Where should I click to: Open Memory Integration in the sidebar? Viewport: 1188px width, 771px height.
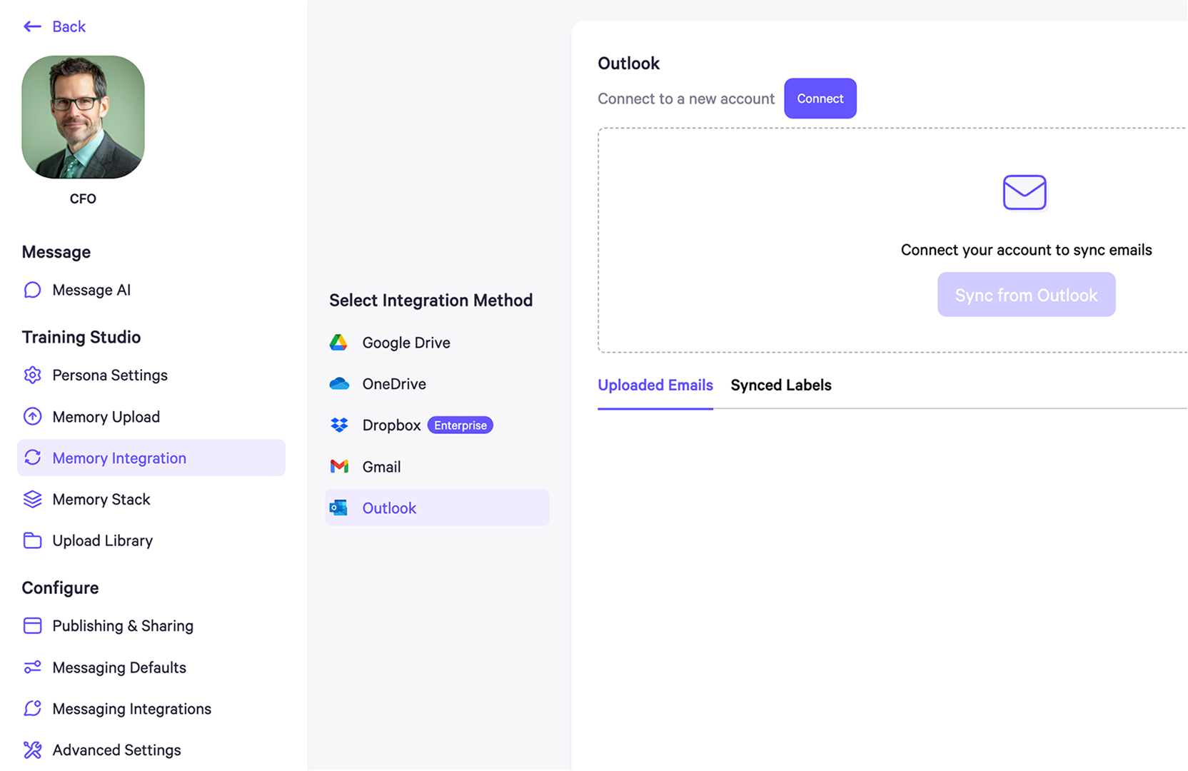(x=119, y=458)
